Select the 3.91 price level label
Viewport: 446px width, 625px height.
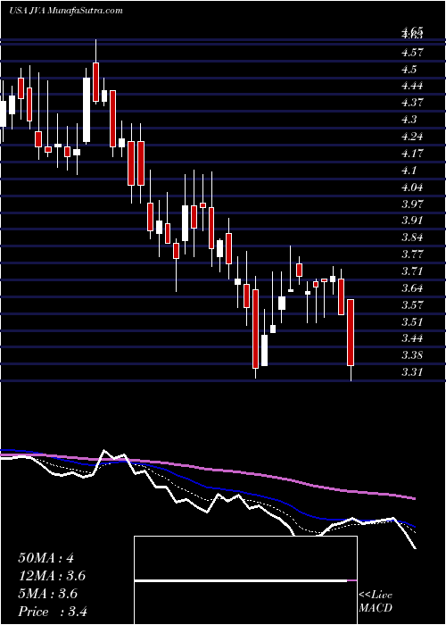[x=412, y=221]
